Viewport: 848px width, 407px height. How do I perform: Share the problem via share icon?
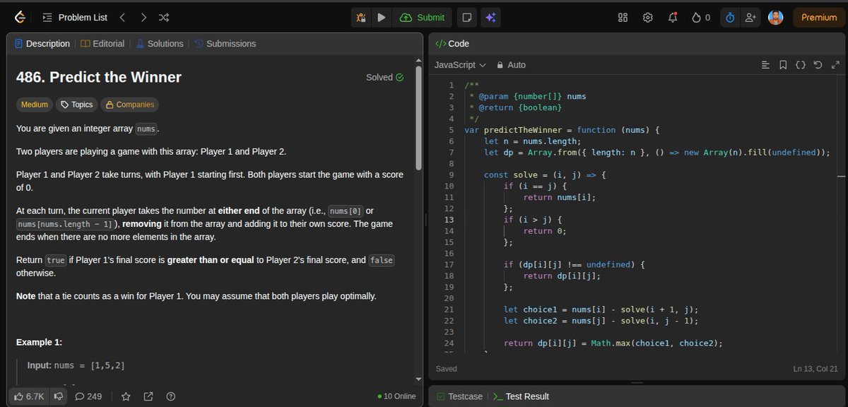pyautogui.click(x=148, y=396)
